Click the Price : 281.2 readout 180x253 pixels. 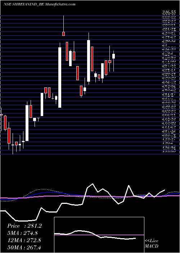tap(24, 226)
